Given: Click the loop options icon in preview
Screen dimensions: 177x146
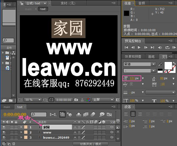Looking at the screenshot, I should [167, 47].
